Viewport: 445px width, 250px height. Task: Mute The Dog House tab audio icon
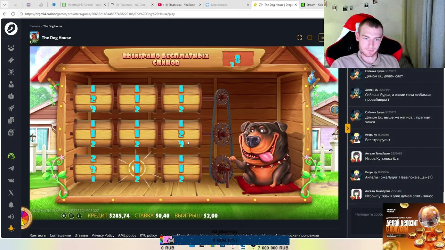[x=260, y=5]
